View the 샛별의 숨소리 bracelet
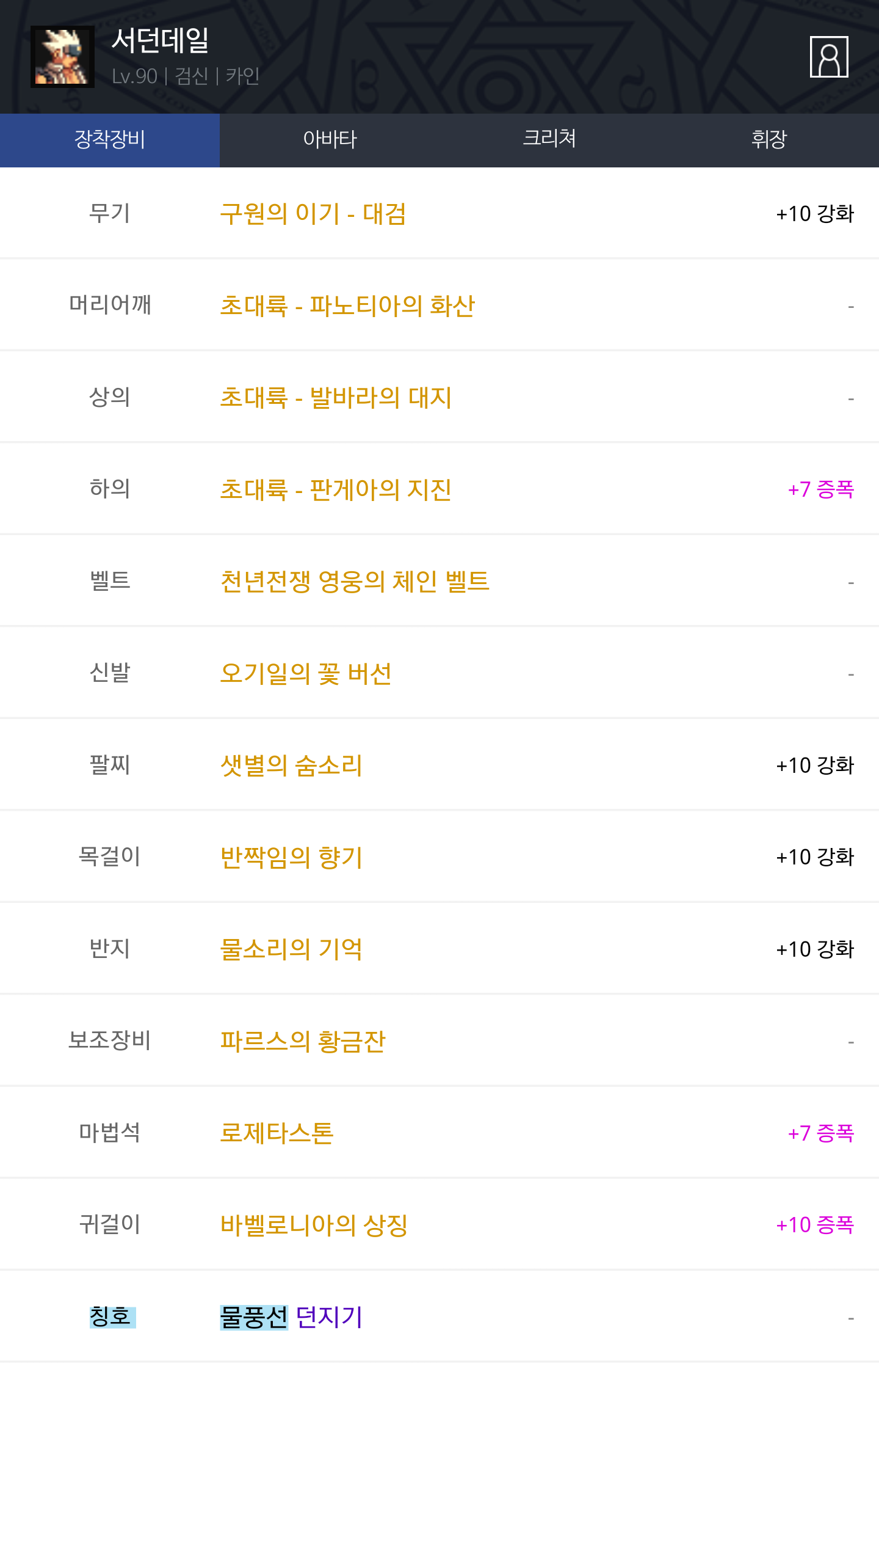This screenshot has width=879, height=1564. pos(291,766)
